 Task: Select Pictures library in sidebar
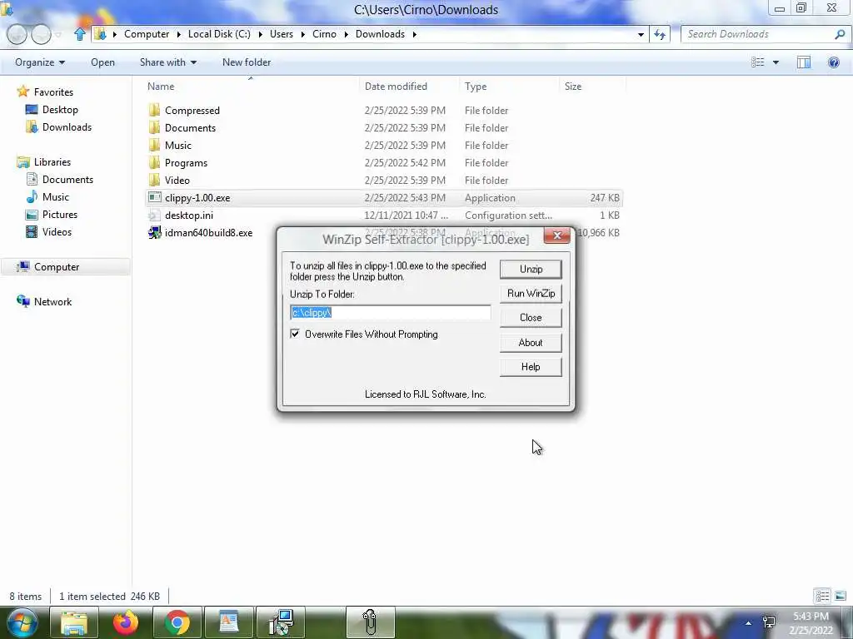[x=60, y=214]
